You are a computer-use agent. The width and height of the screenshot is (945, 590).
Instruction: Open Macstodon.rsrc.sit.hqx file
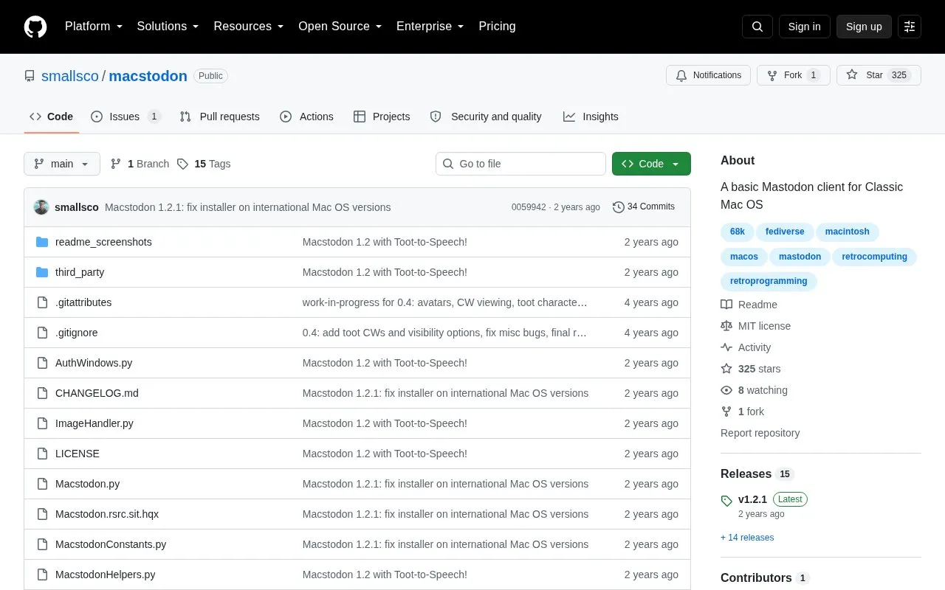point(107,514)
